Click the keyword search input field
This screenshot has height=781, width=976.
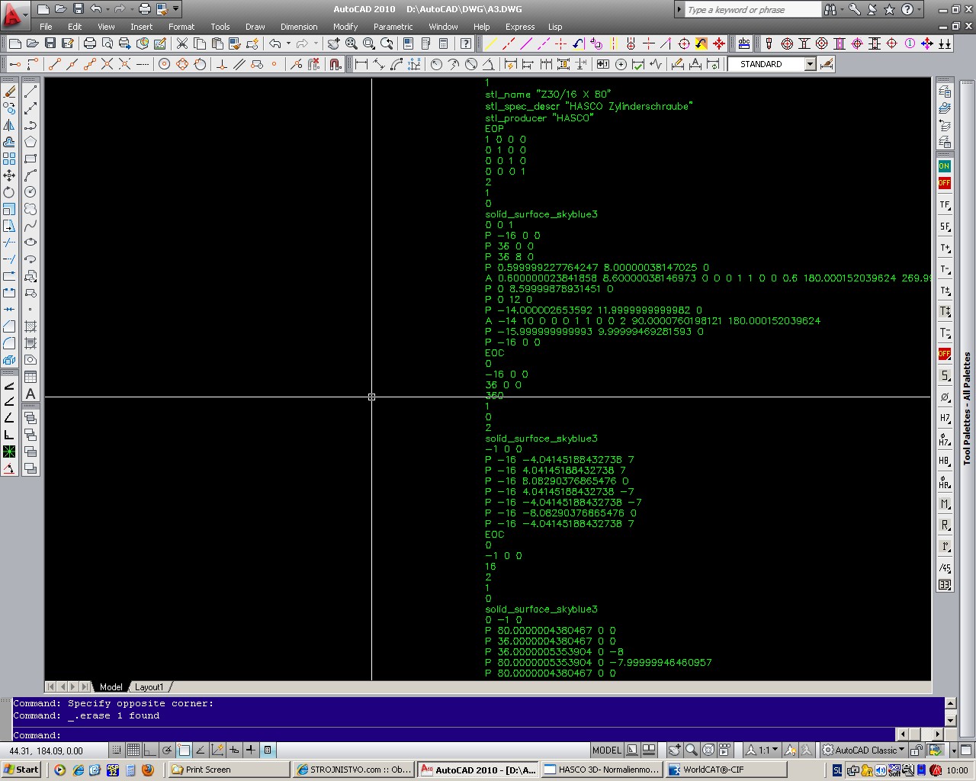click(x=753, y=9)
